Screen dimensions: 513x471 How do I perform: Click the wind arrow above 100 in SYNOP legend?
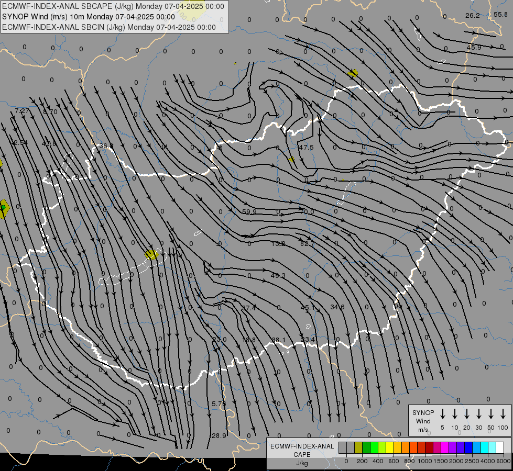click(503, 414)
